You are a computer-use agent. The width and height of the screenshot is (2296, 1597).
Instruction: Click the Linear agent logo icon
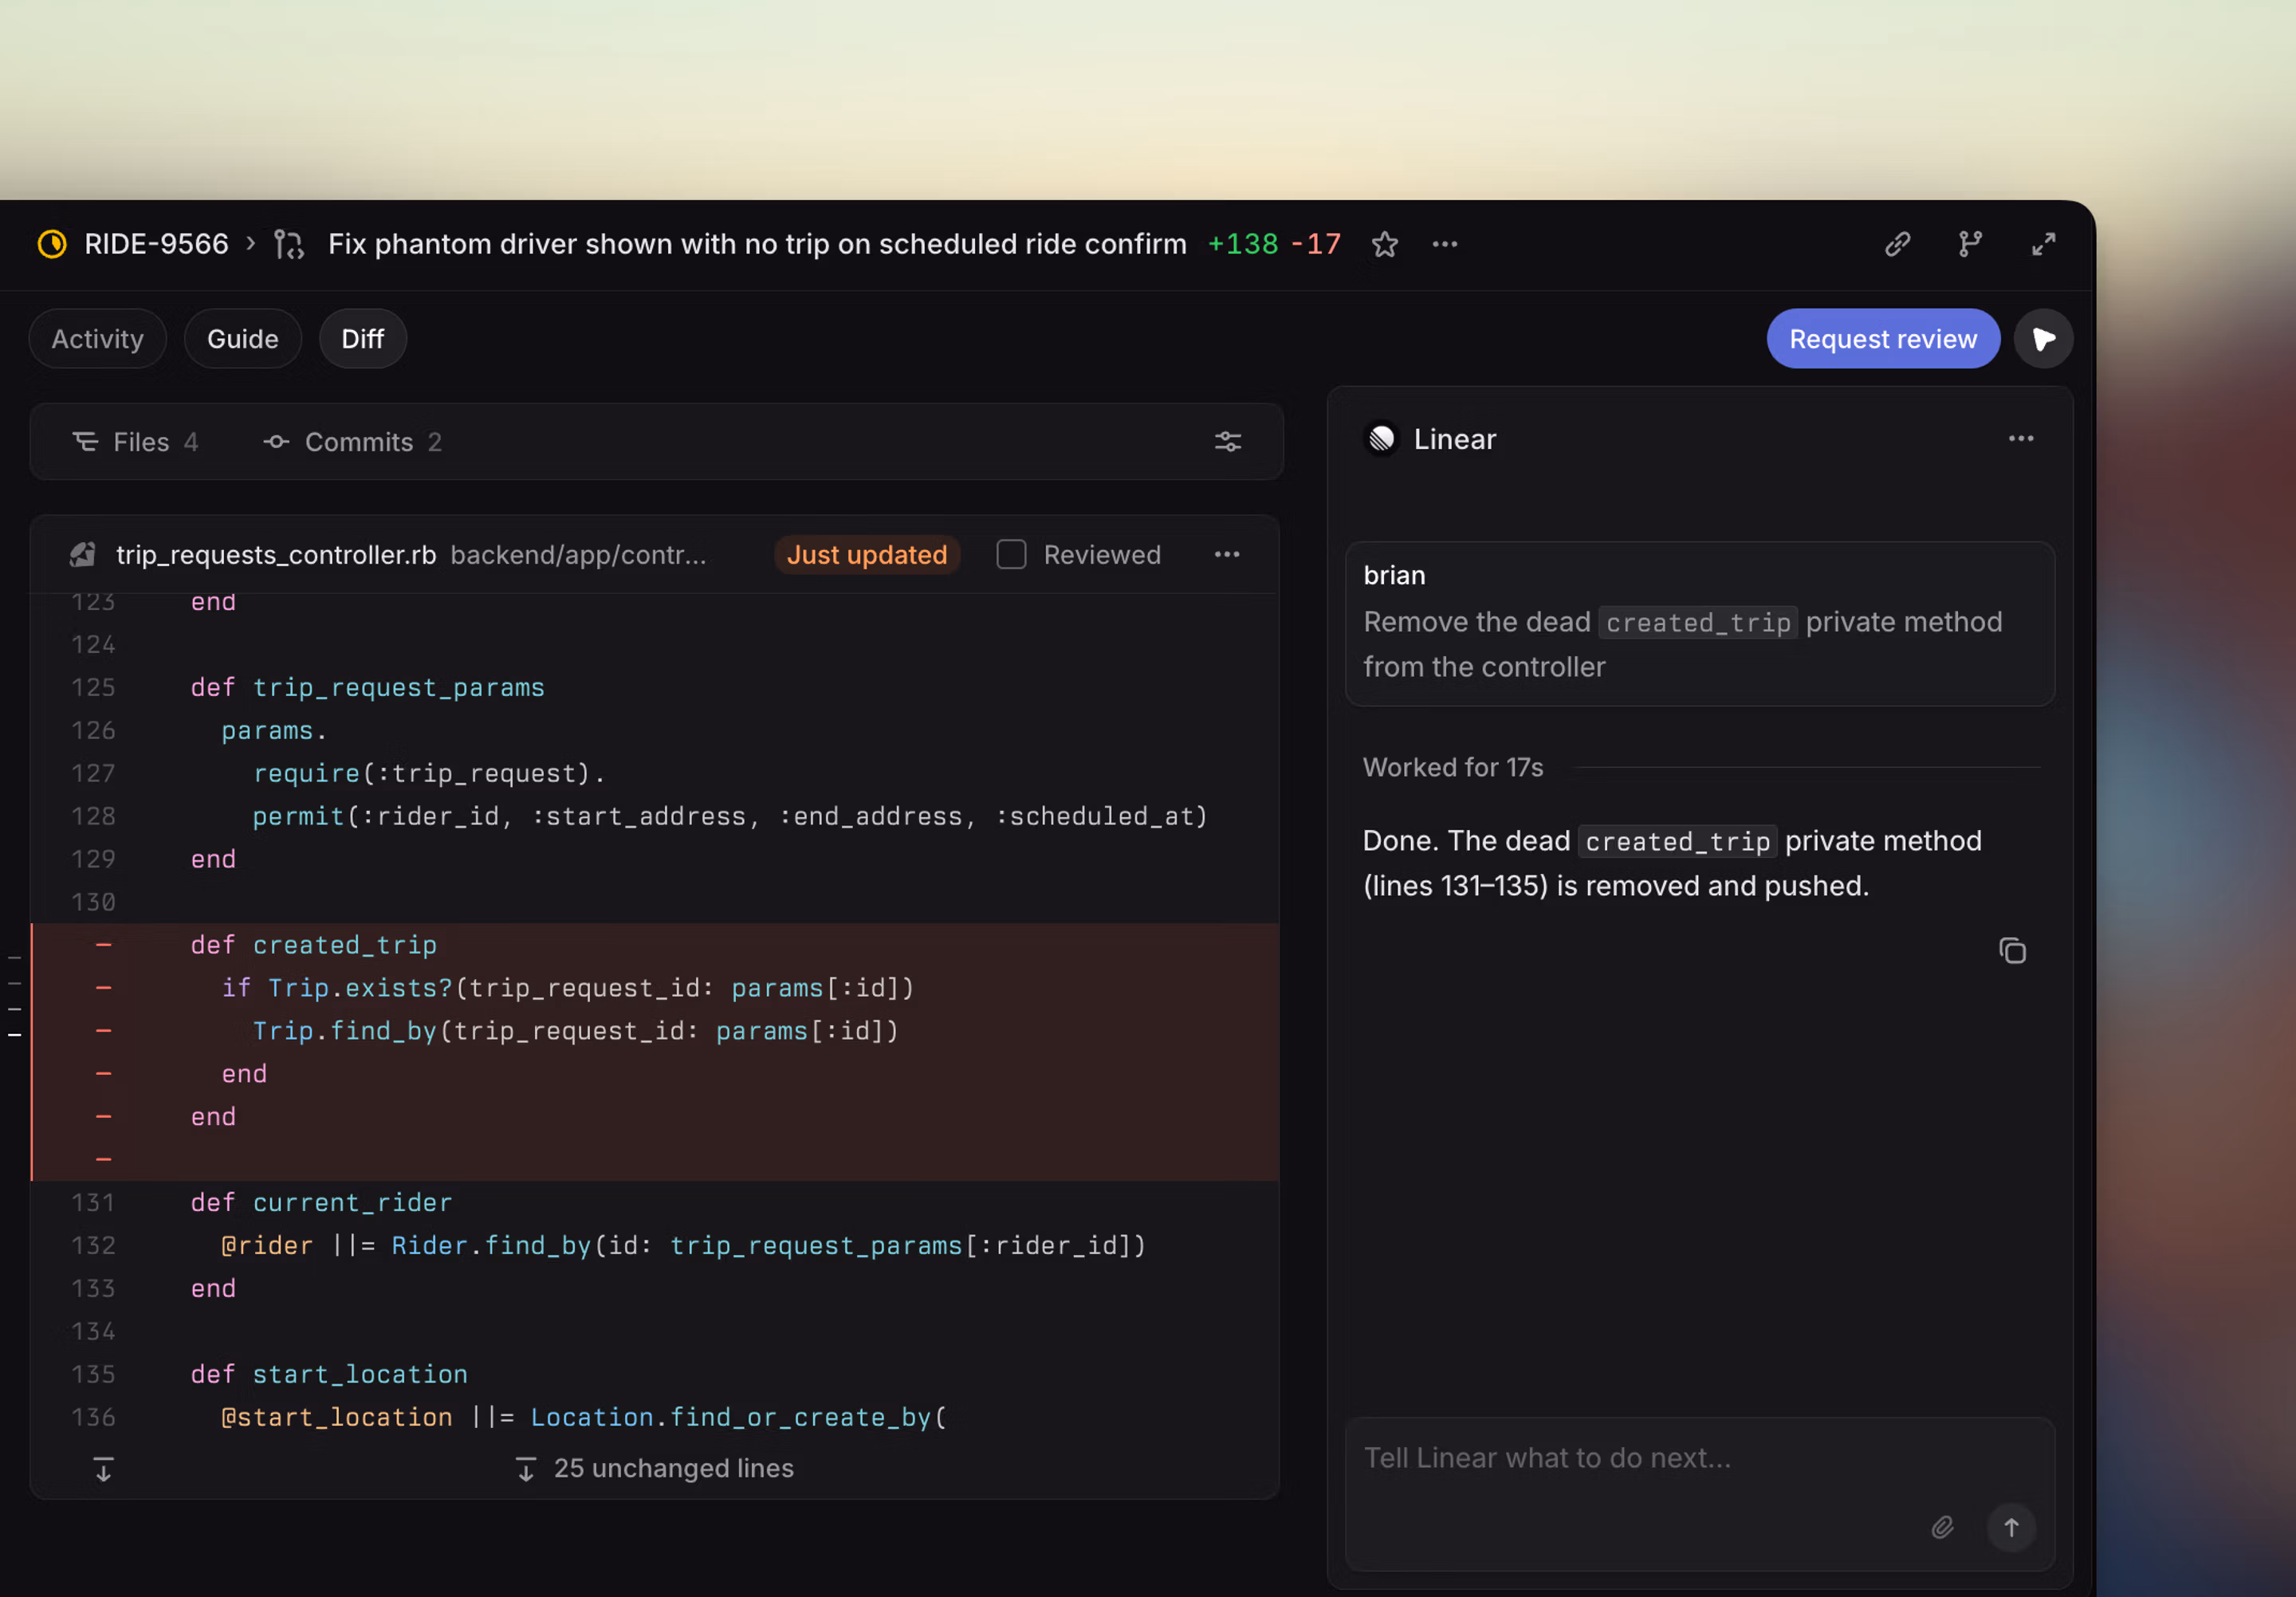(x=1381, y=439)
